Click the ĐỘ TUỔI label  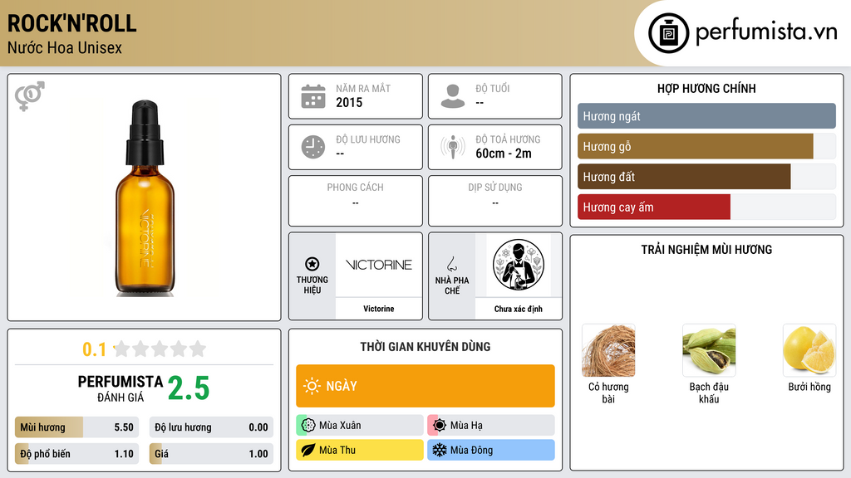pyautogui.click(x=493, y=88)
